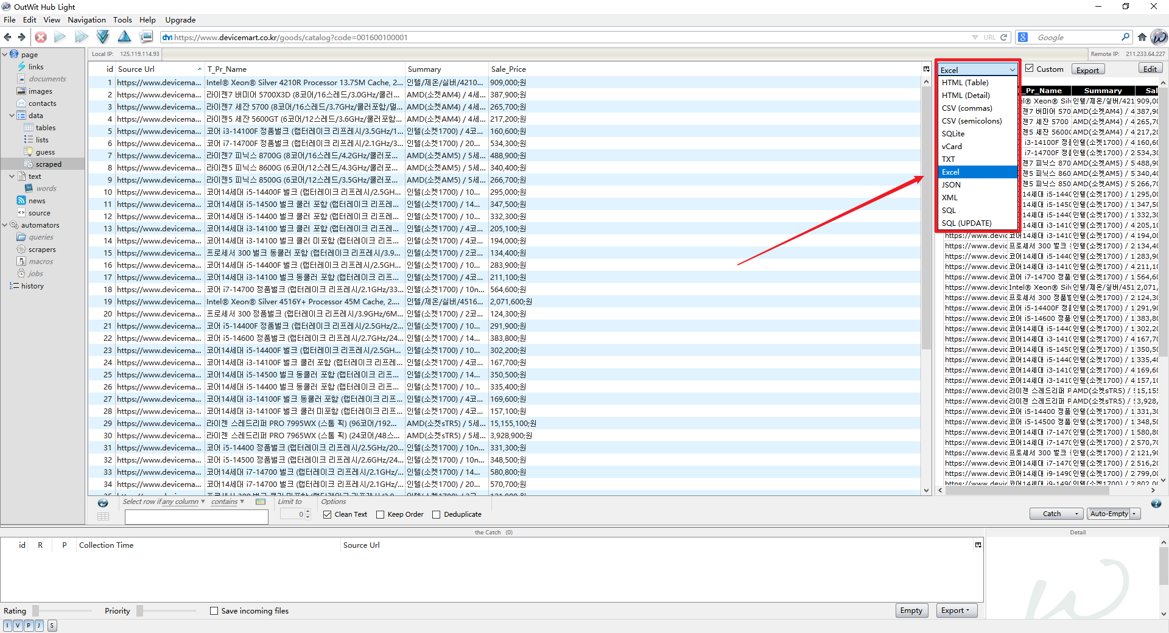This screenshot has width=1169, height=633.
Task: Toggle the V button in the status bar
Action: (x=18, y=625)
